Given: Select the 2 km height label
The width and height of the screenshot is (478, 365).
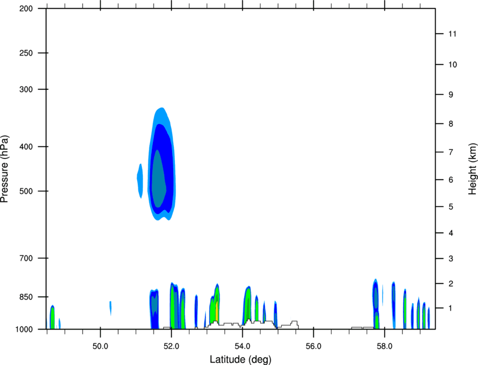Looking at the screenshot, I should pos(450,284).
